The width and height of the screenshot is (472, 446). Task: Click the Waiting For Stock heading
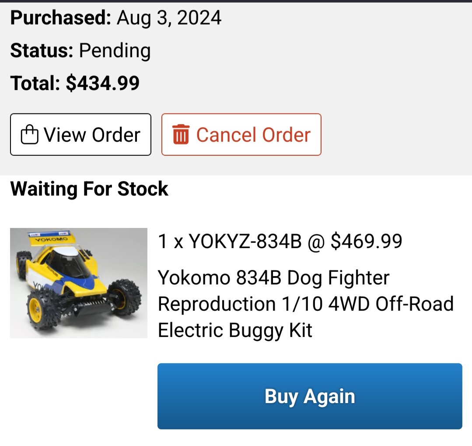click(89, 189)
